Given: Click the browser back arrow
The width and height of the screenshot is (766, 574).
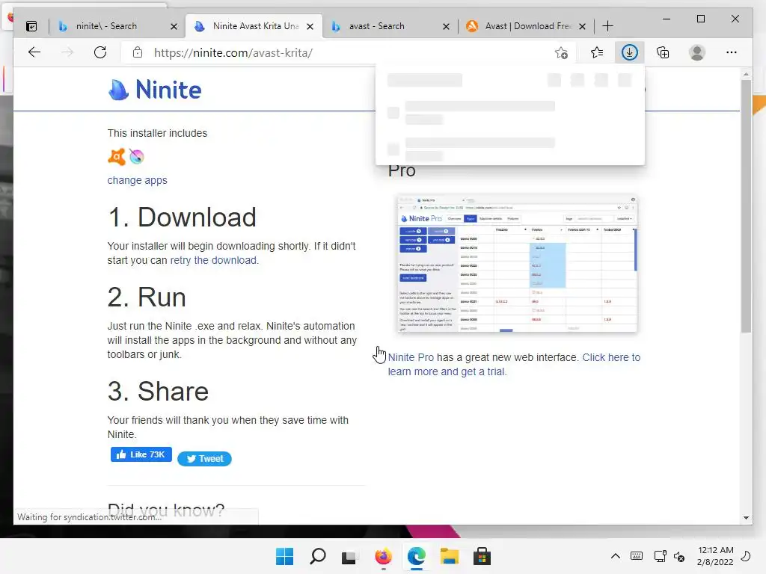Looking at the screenshot, I should (34, 52).
